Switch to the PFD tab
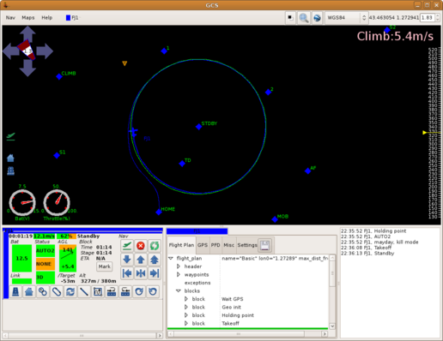 coord(215,245)
